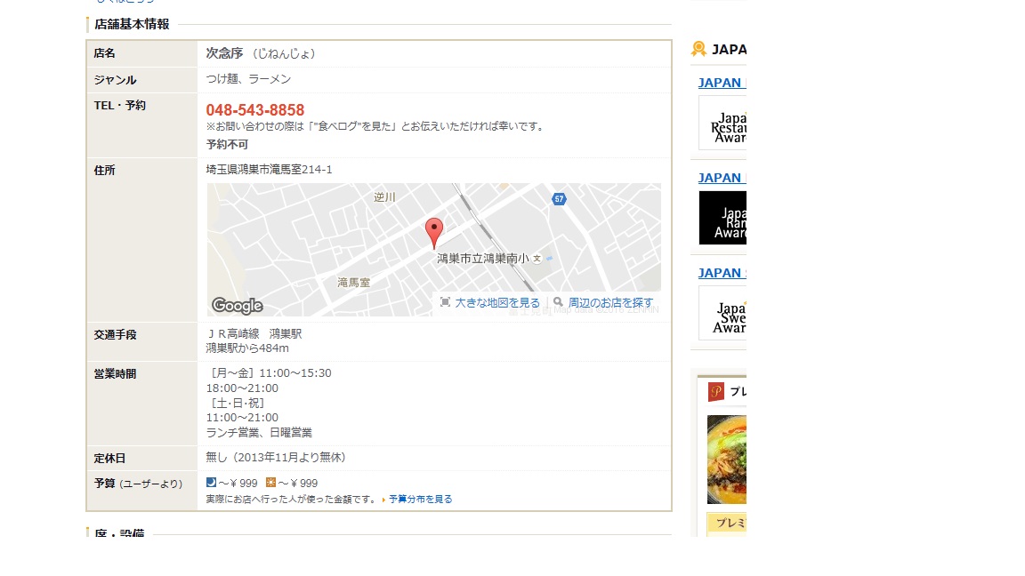1025x576 pixels.
Task: Click the school symbol beside 鴻巣市立鴻巣南小
Action: pos(537,259)
